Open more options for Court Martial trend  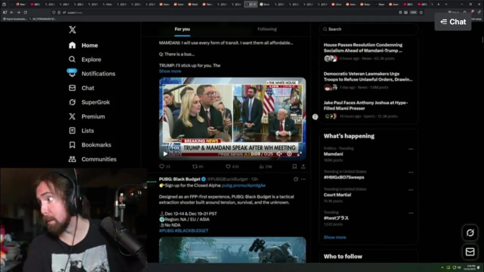pyautogui.click(x=411, y=190)
